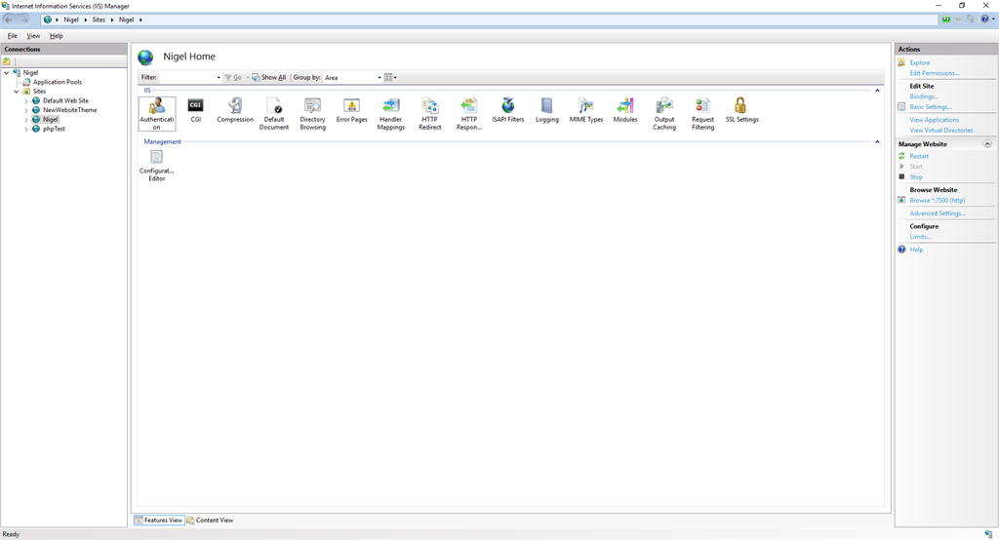999x540 pixels.
Task: Click the forward navigation arrow
Action: [x=24, y=19]
